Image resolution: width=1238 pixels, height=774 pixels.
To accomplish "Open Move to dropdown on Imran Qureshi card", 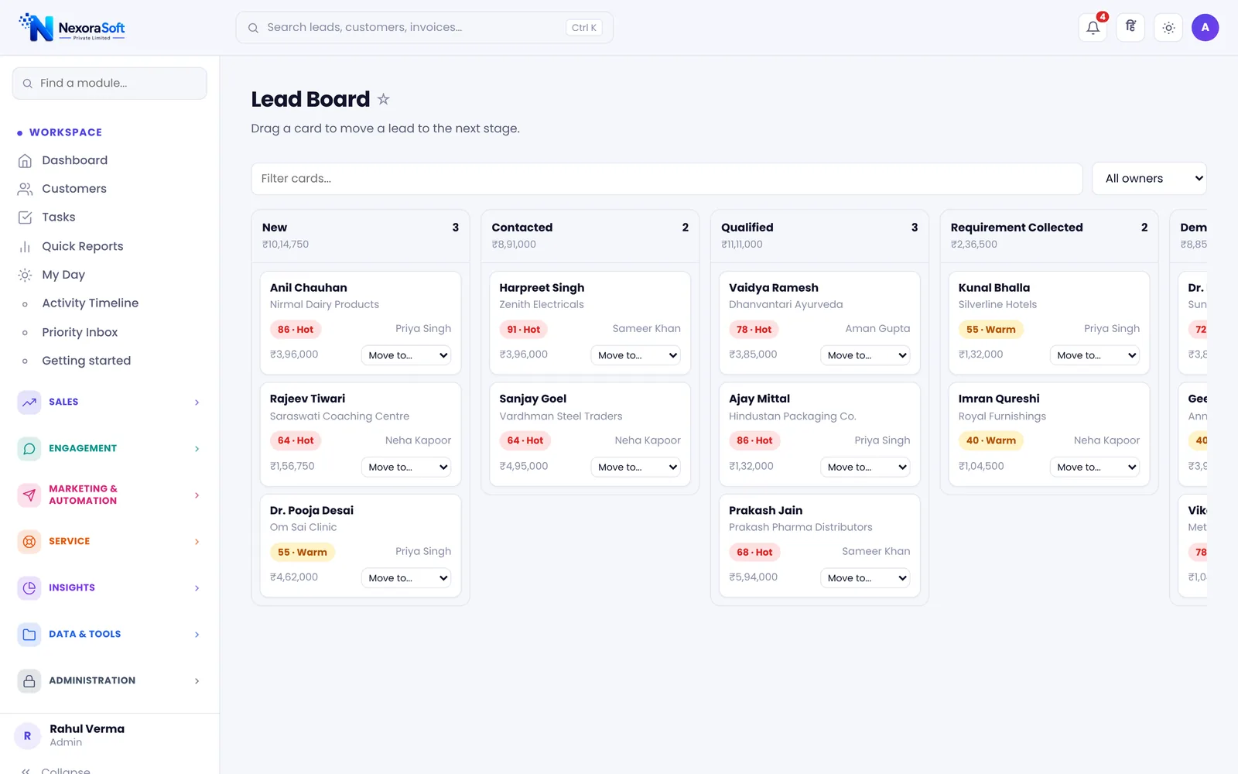I will tap(1095, 467).
